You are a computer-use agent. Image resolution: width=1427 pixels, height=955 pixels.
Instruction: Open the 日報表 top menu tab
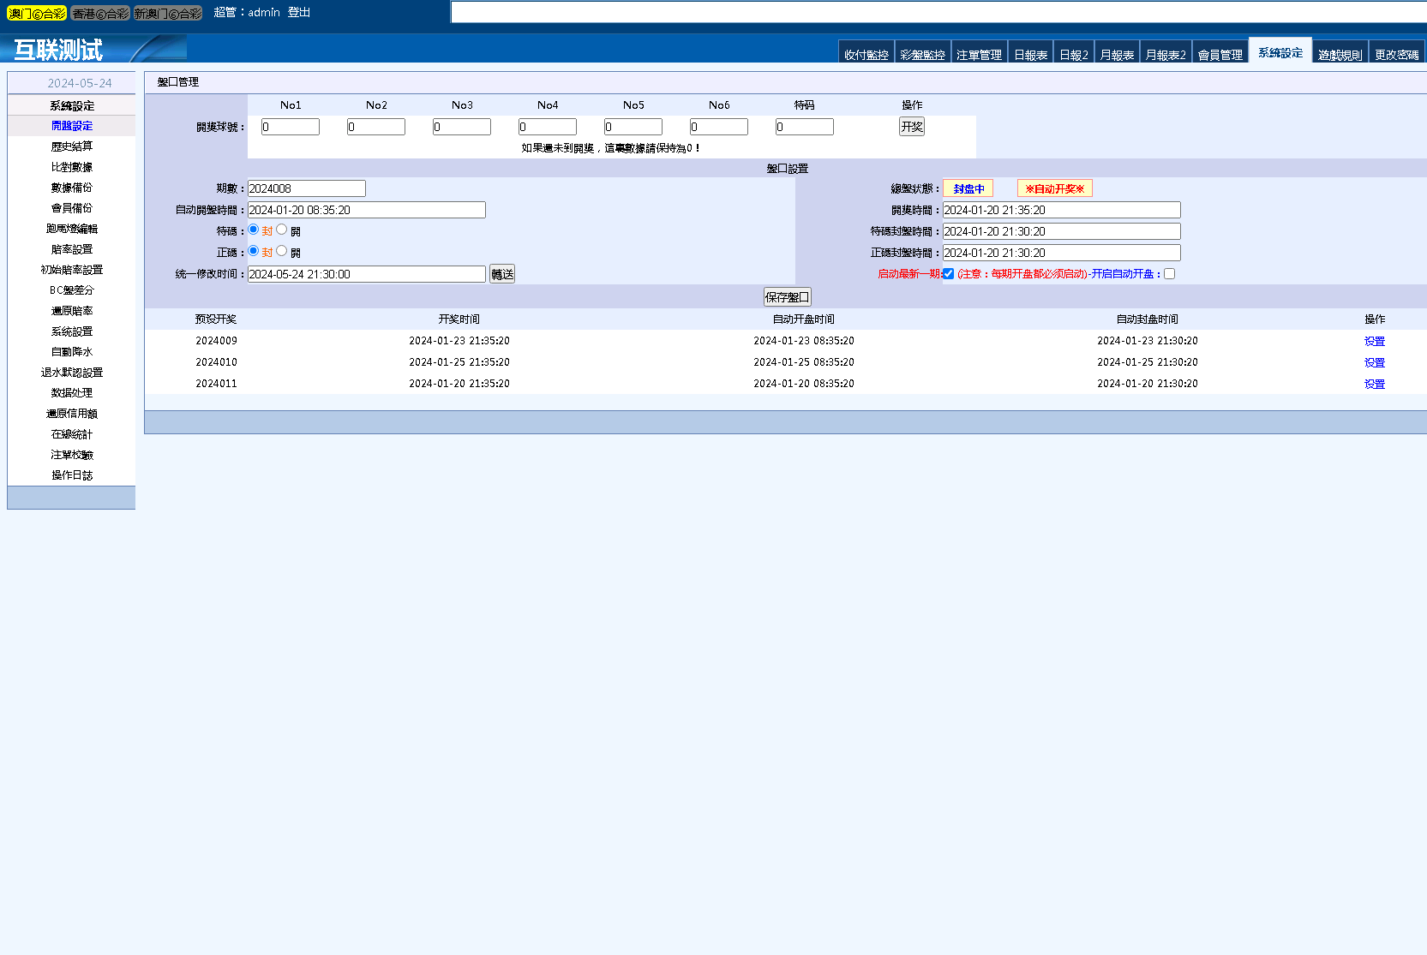(x=1031, y=54)
